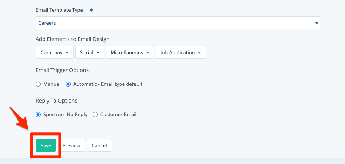Open the Miscellaneous elements dropdown

coord(130,53)
